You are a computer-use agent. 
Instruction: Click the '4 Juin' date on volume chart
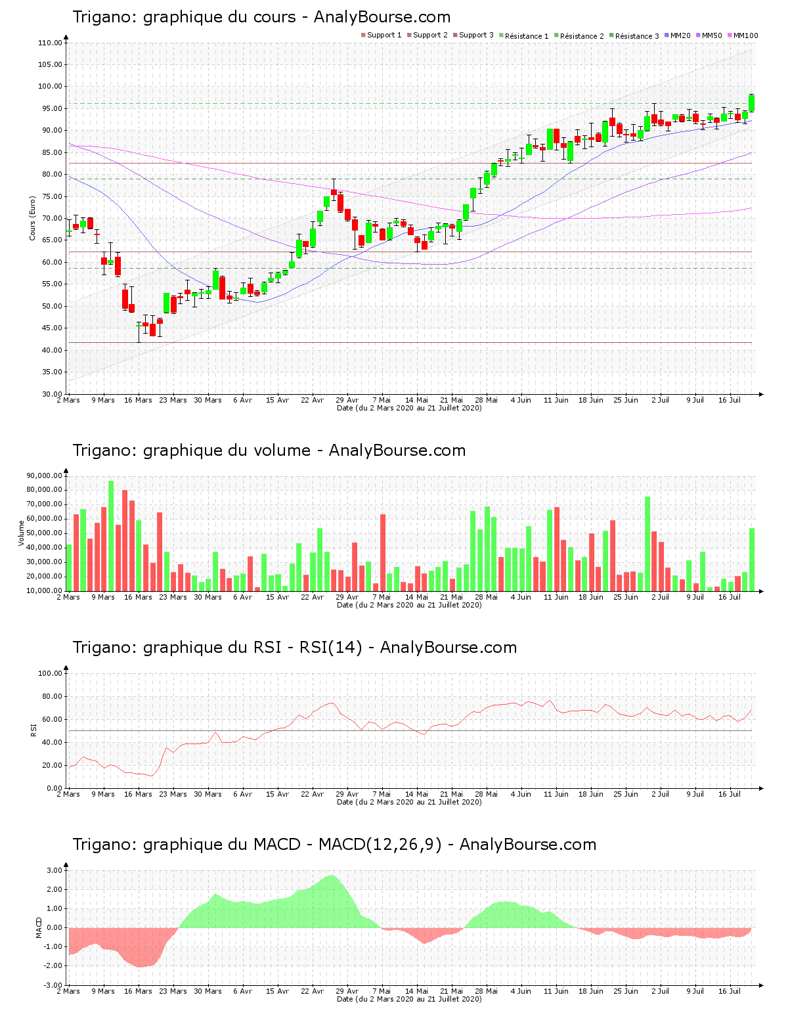click(x=521, y=597)
